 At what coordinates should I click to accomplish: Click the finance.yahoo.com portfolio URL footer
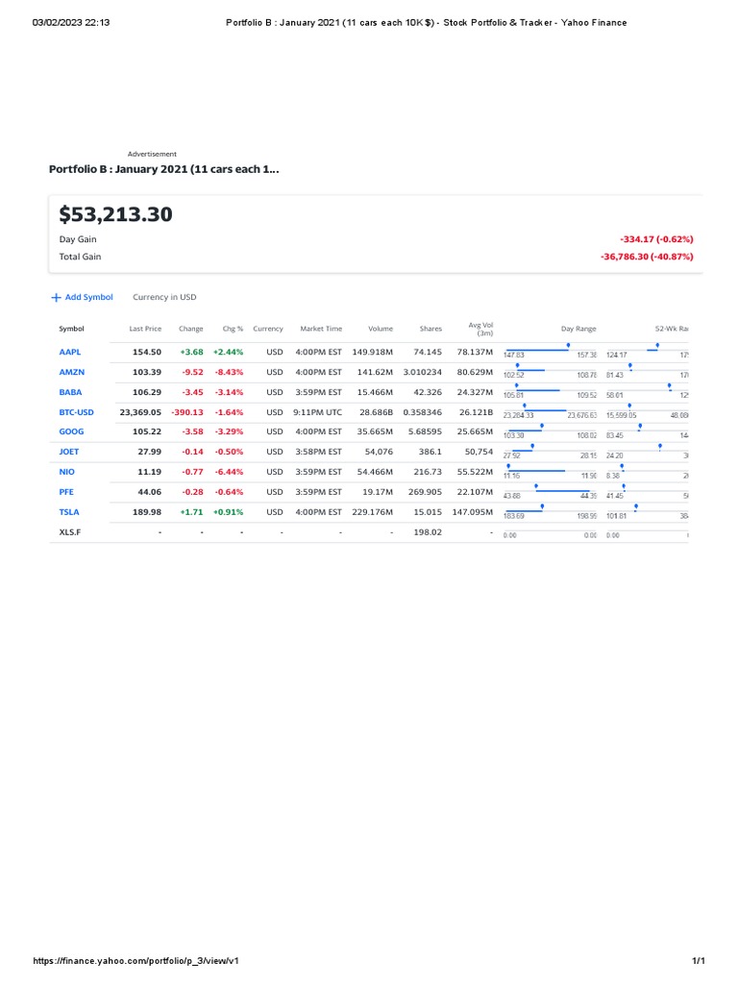135,961
